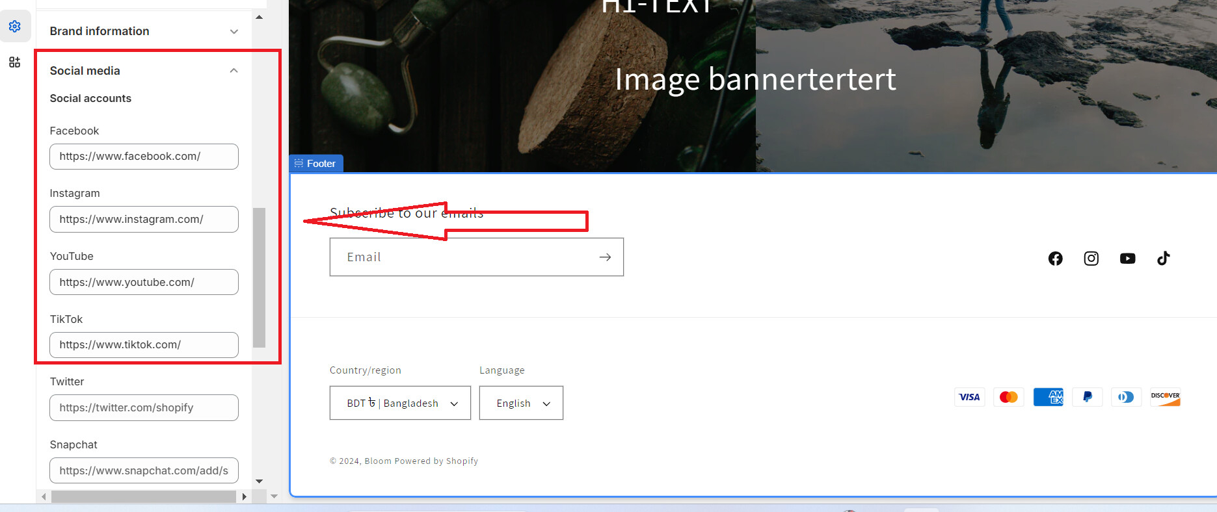Open the apps grid icon in sidebar
Image resolution: width=1217 pixels, height=512 pixels.
click(14, 62)
